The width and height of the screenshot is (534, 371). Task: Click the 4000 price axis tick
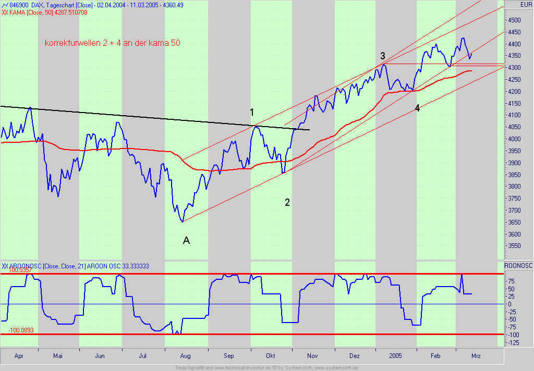click(x=514, y=139)
